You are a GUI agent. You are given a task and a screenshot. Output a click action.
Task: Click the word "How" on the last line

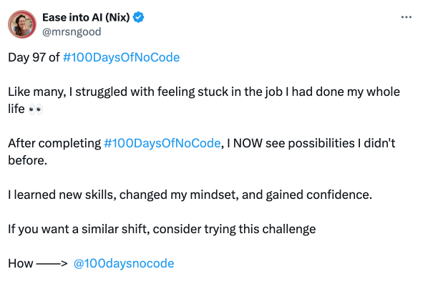coord(21,263)
